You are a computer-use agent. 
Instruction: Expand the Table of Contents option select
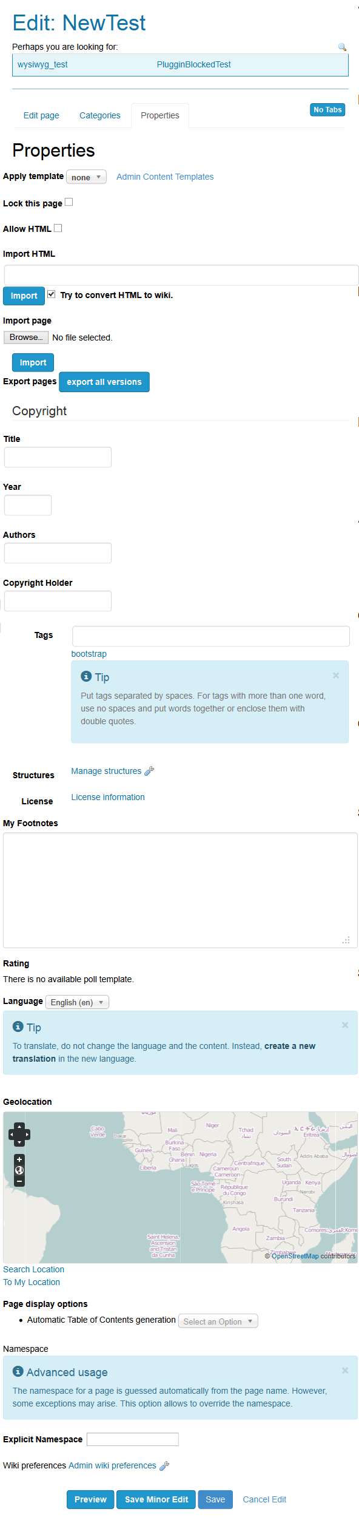point(218,1322)
